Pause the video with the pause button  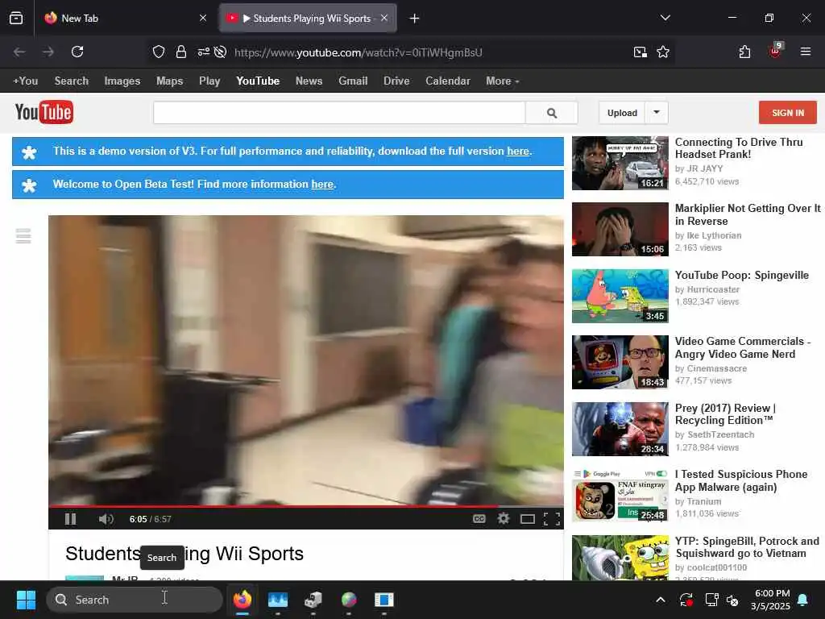click(x=71, y=519)
